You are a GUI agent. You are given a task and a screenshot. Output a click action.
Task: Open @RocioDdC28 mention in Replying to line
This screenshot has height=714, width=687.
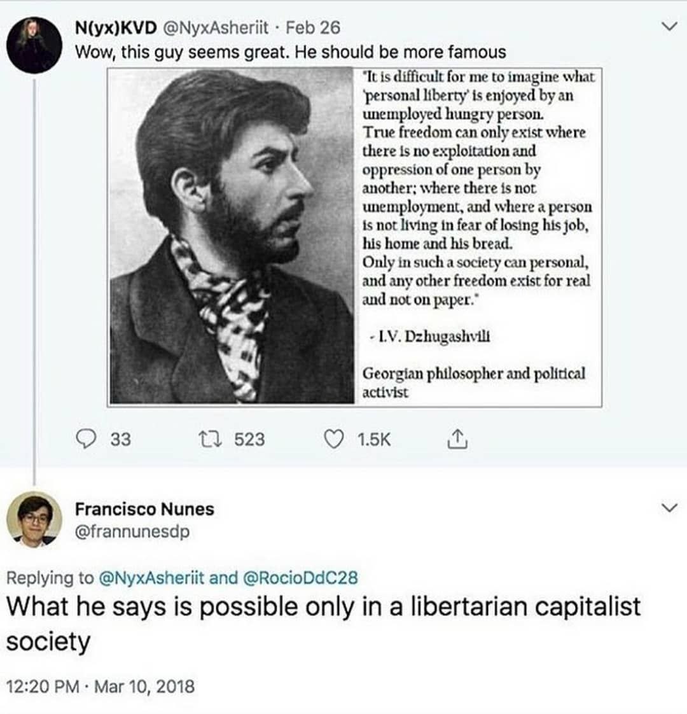point(301,577)
